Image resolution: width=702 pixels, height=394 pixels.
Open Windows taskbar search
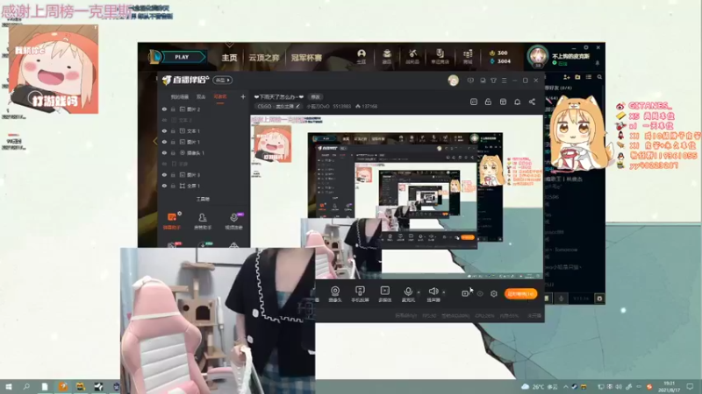[26, 387]
